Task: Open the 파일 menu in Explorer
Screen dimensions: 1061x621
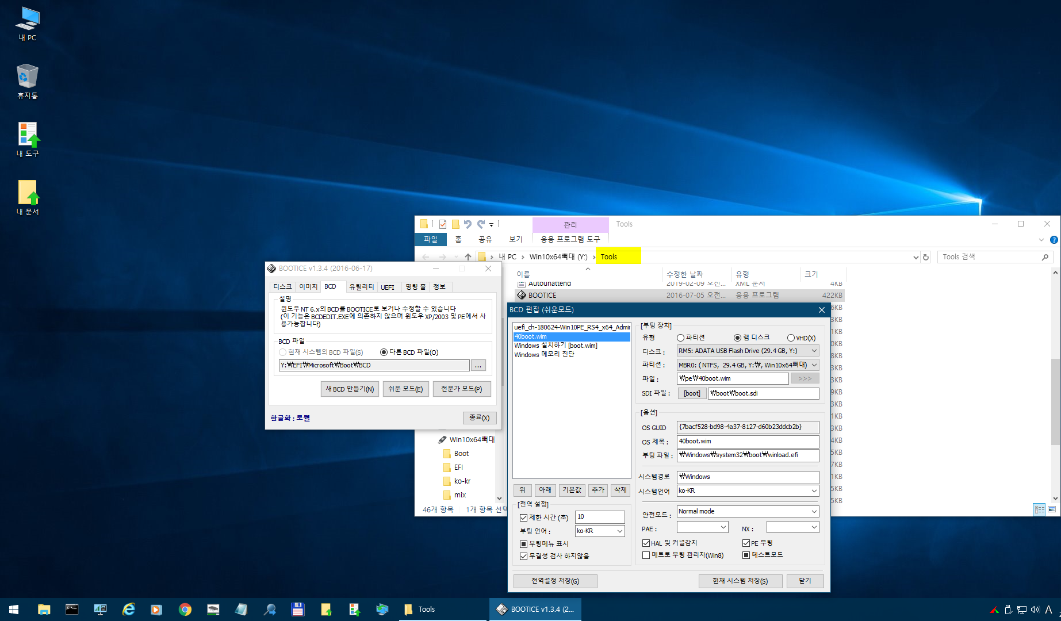Action: [431, 239]
